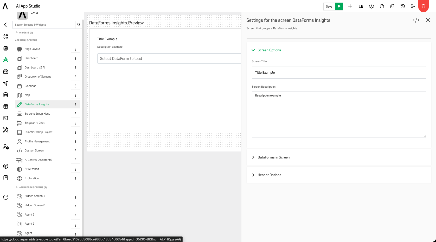The height and width of the screenshot is (242, 436).
Task: Open options menu for Dashboard v2 Ai
Action: (x=75, y=67)
